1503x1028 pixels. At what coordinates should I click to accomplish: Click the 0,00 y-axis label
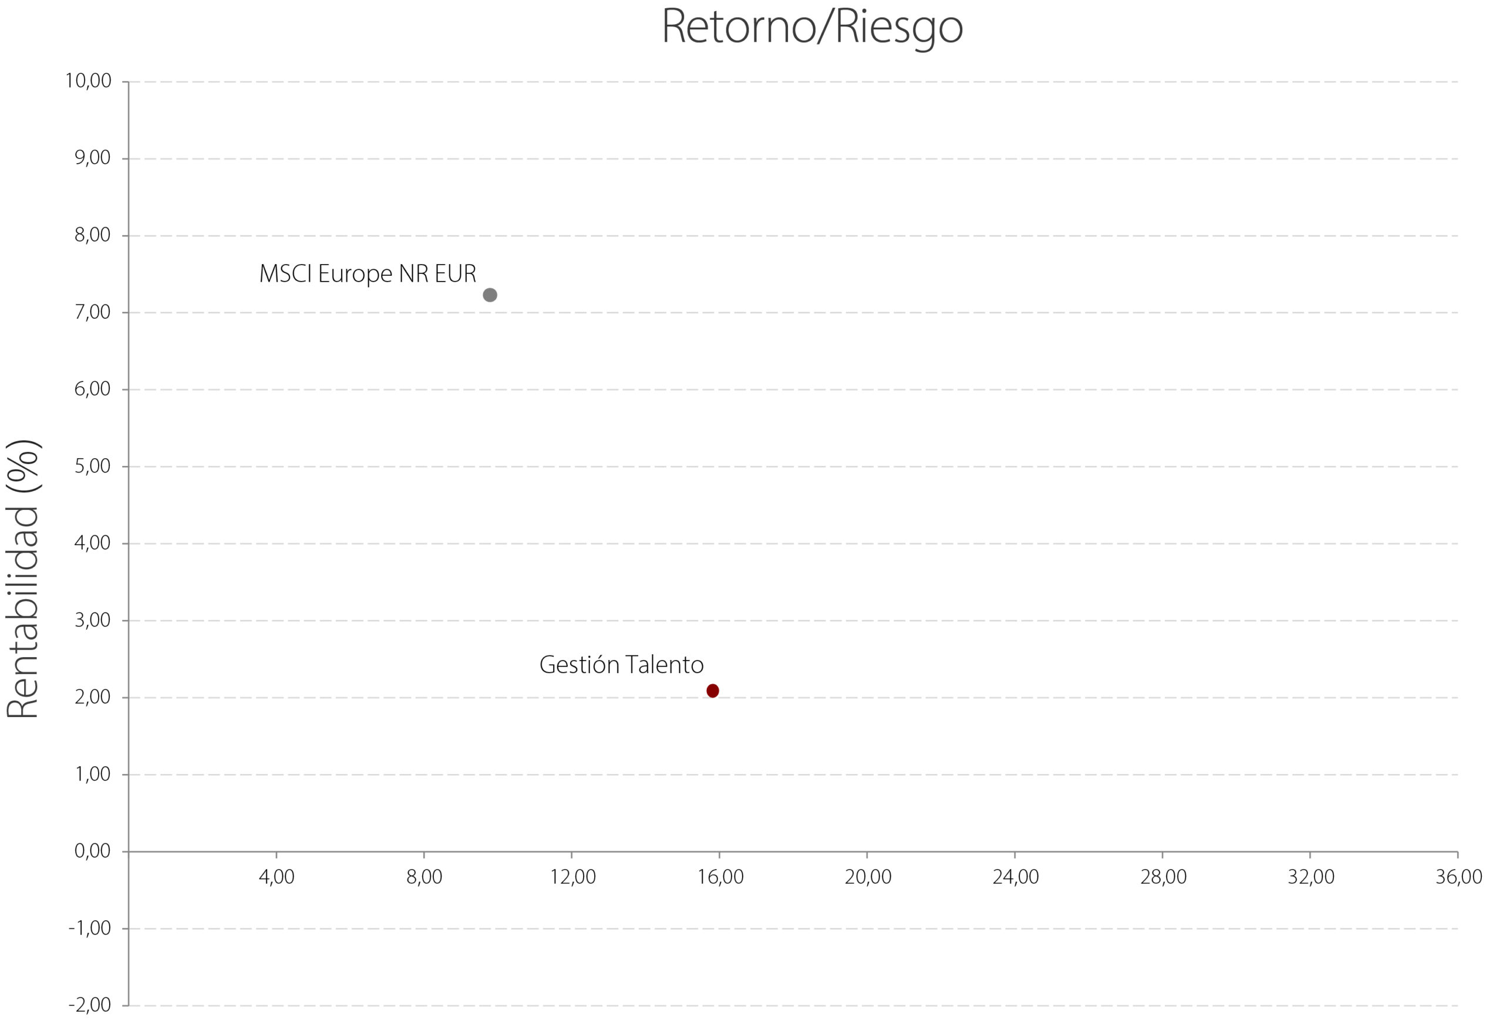click(93, 851)
